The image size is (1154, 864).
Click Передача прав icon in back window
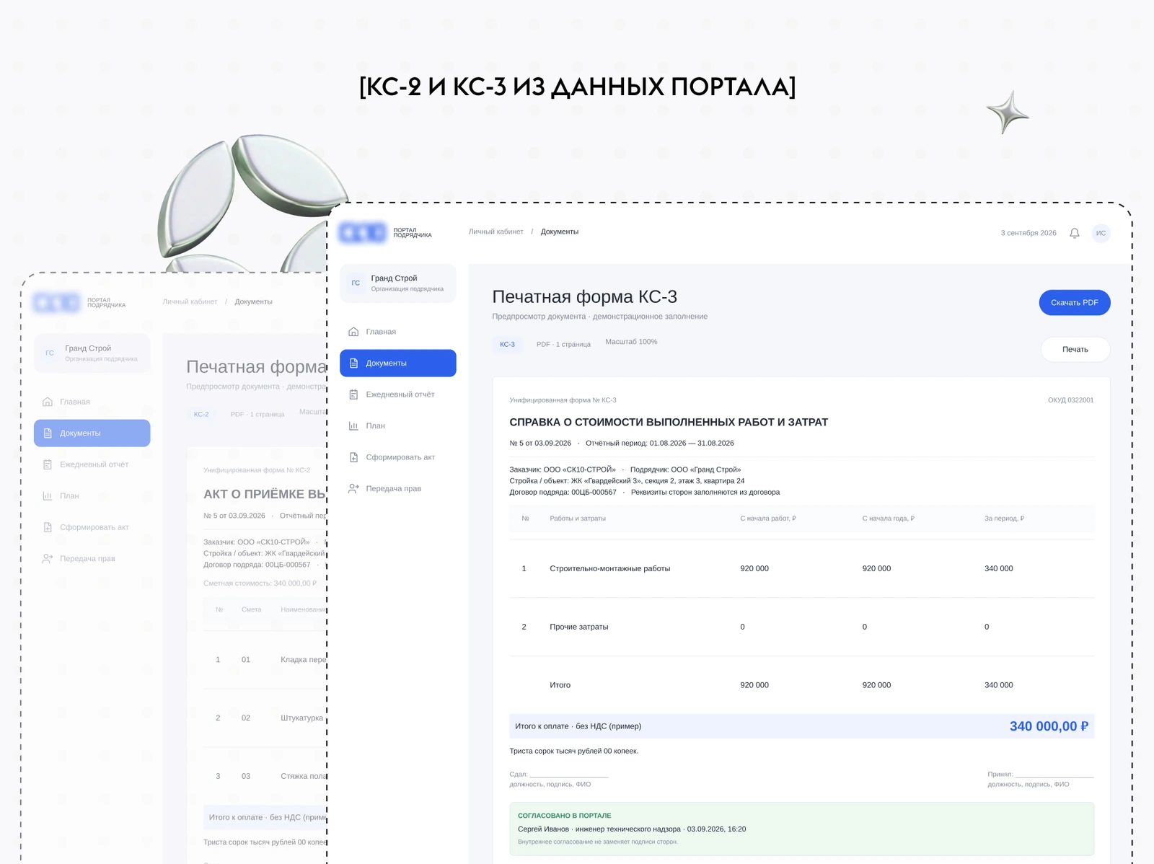[48, 558]
